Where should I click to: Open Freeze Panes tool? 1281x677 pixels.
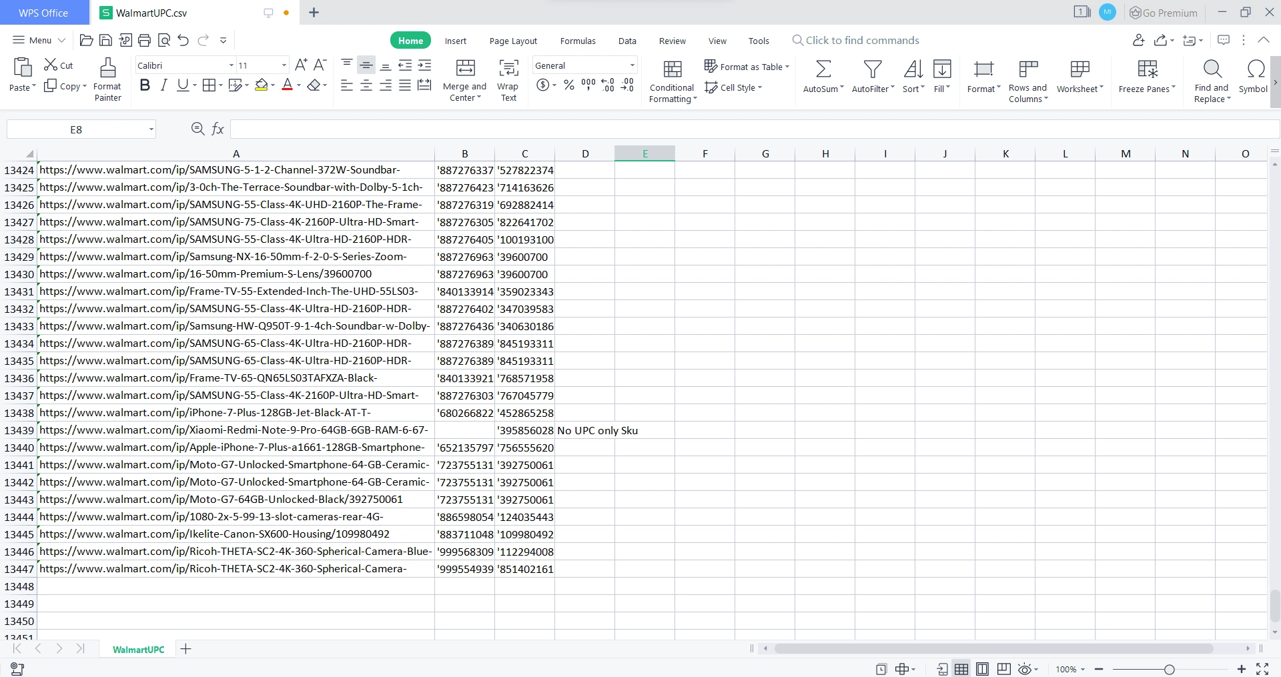click(x=1147, y=75)
